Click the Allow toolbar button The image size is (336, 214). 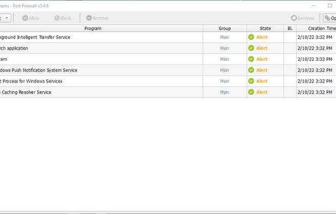coord(30,18)
